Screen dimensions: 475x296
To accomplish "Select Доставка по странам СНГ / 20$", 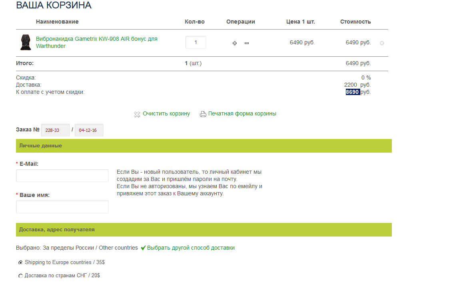I will (x=20, y=276).
